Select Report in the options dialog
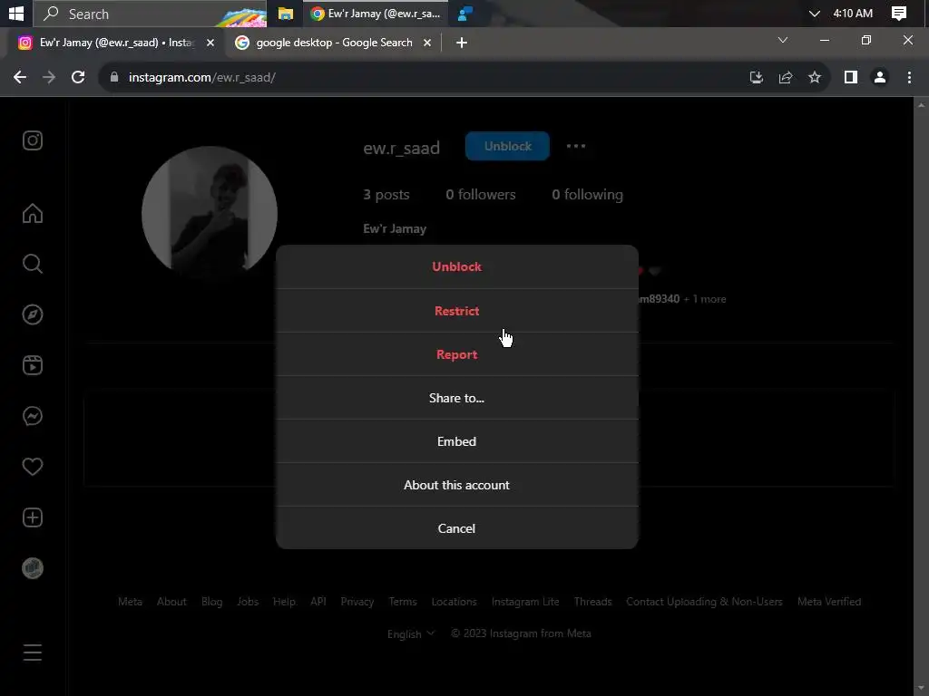This screenshot has width=929, height=696. click(x=457, y=354)
